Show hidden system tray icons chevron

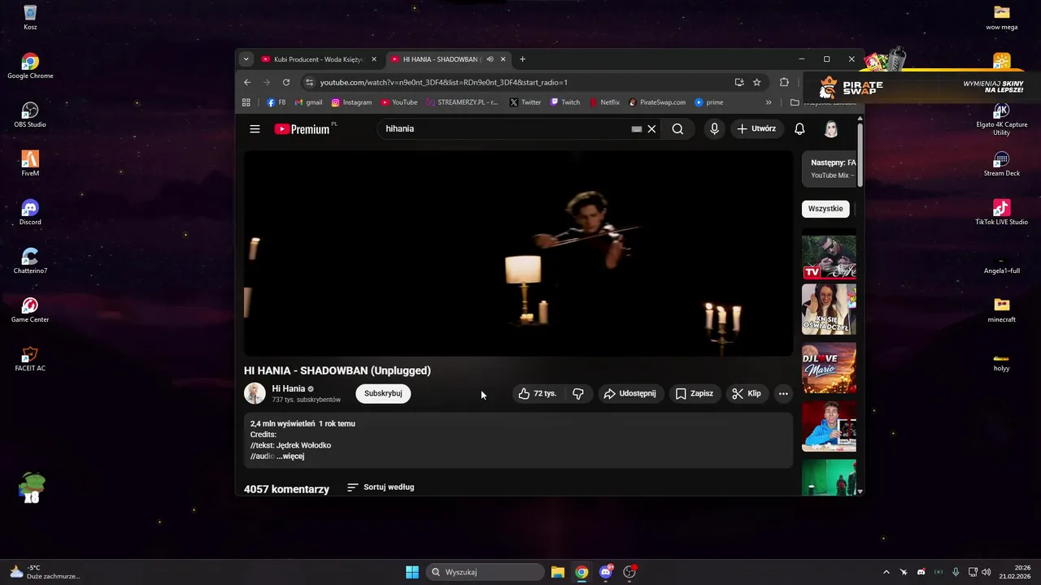point(886,572)
